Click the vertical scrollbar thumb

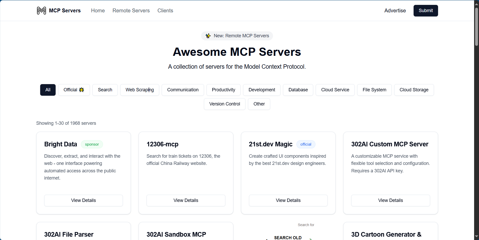(477, 27)
